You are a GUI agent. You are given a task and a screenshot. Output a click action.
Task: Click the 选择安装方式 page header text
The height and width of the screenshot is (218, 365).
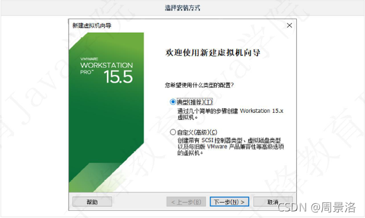tap(182, 8)
